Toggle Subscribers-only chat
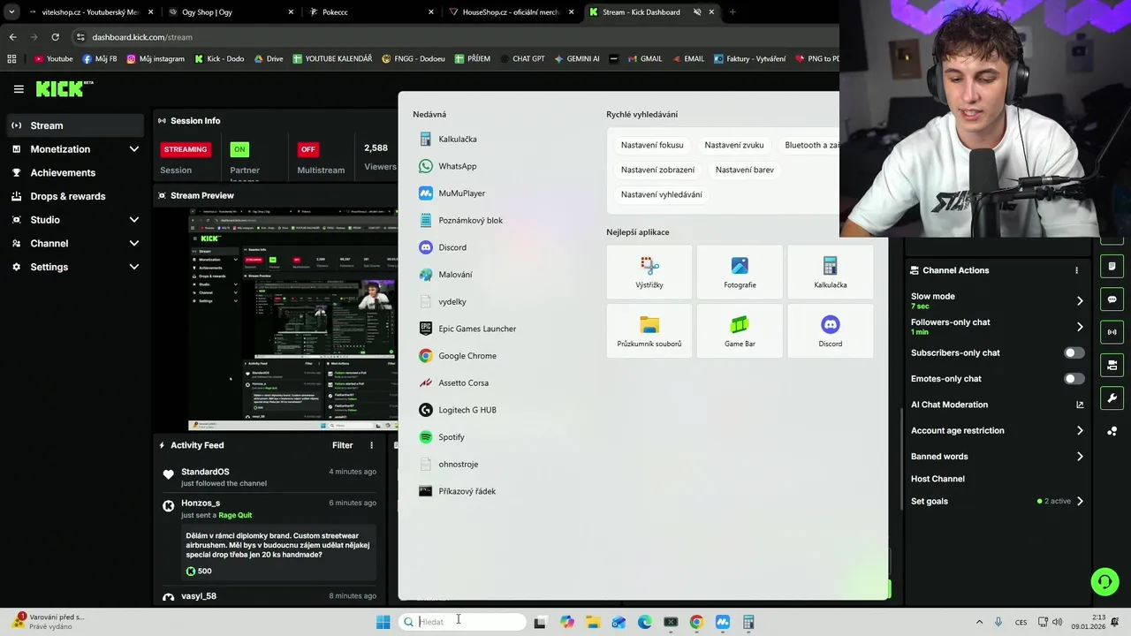This screenshot has width=1131, height=636. coord(1074,352)
